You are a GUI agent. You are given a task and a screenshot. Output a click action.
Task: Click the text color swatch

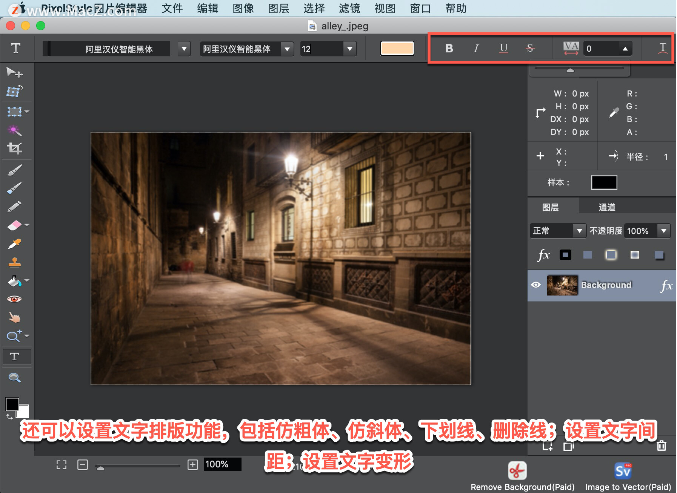[397, 48]
